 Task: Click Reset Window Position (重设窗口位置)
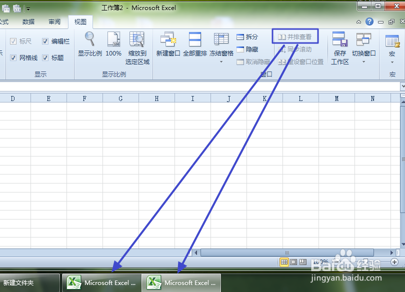[300, 62]
